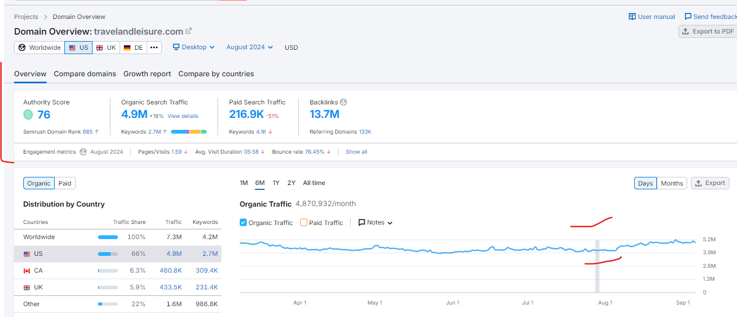Switch to the Compare domains tab
737x317 pixels.
pyautogui.click(x=85, y=74)
